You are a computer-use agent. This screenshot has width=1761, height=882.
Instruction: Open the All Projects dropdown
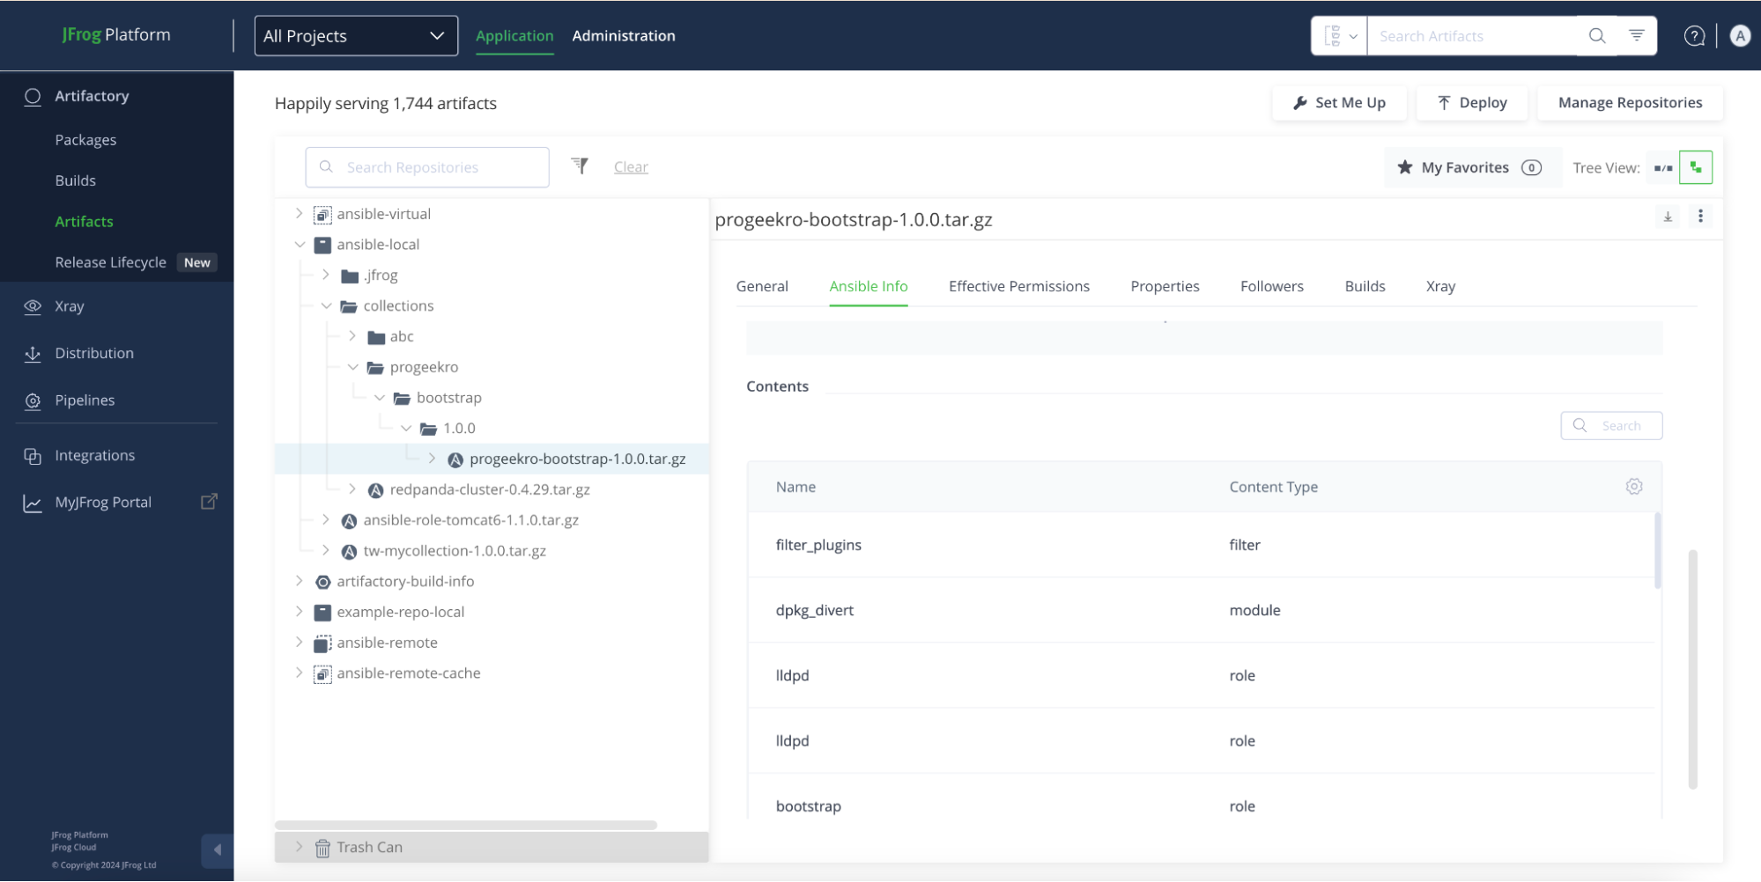(355, 36)
